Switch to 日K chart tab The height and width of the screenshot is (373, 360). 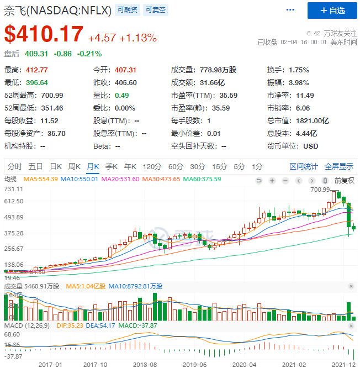coord(56,166)
